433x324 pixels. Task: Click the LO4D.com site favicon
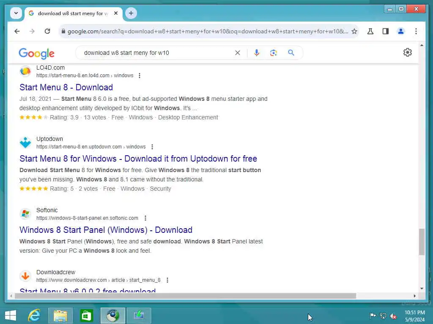coord(25,71)
